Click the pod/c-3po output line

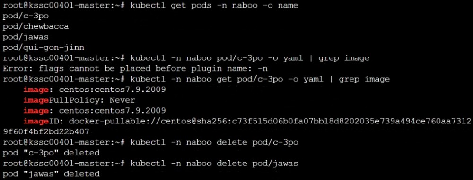point(26,16)
